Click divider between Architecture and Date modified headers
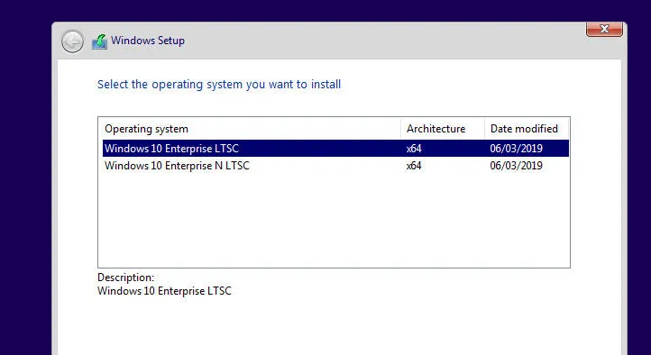651x355 pixels. pyautogui.click(x=484, y=129)
